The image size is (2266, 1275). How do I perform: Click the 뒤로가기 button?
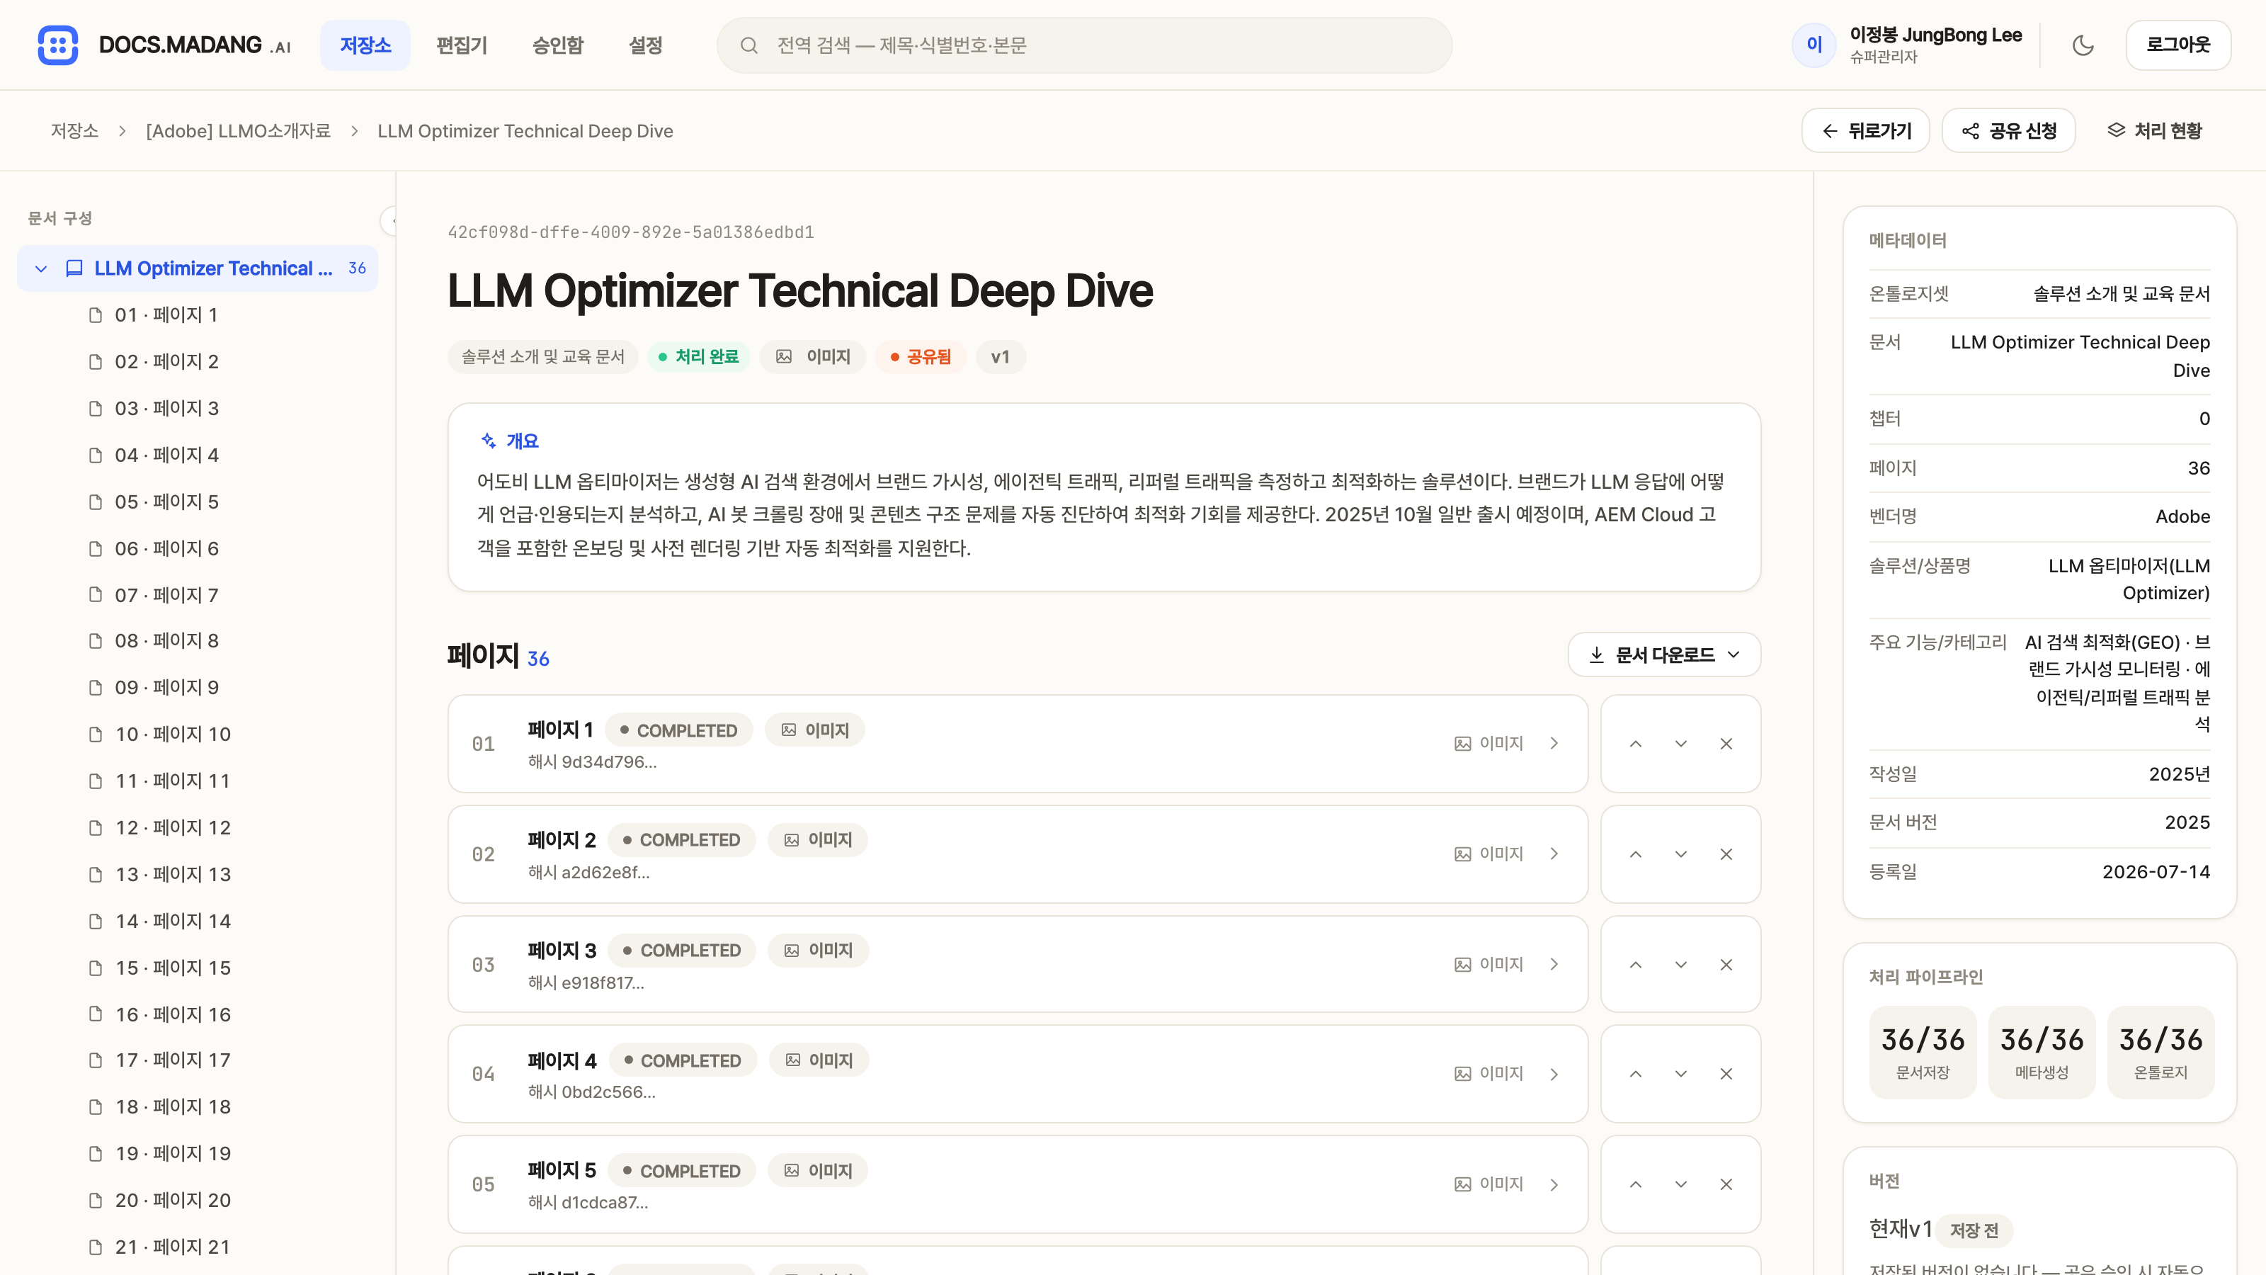coord(1865,130)
